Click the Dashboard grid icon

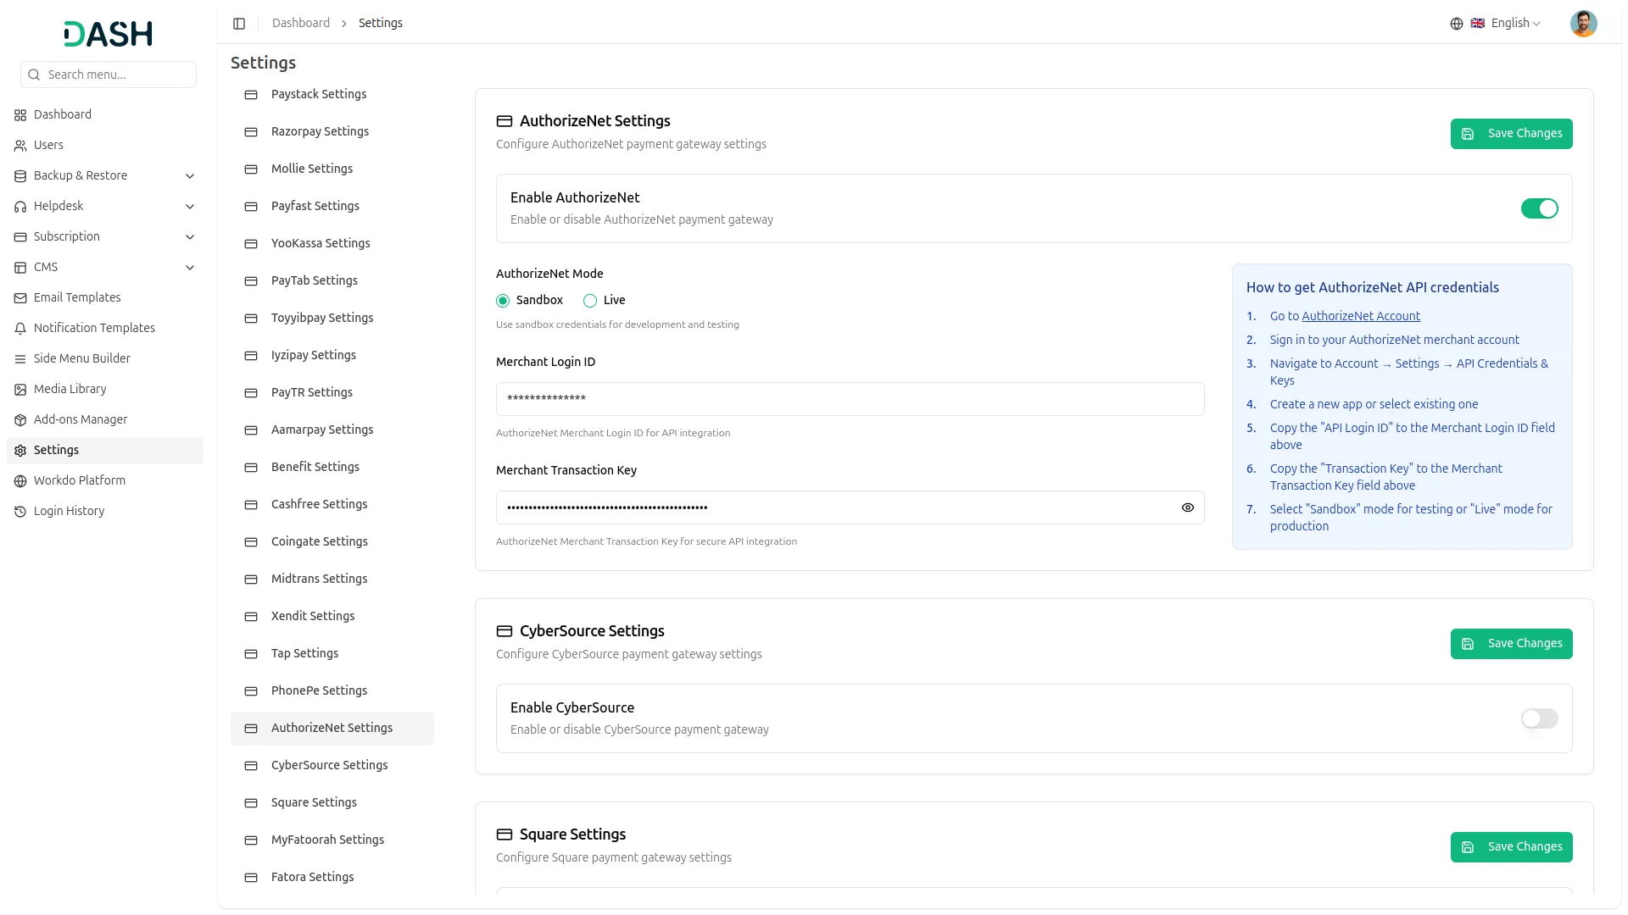pos(20,115)
